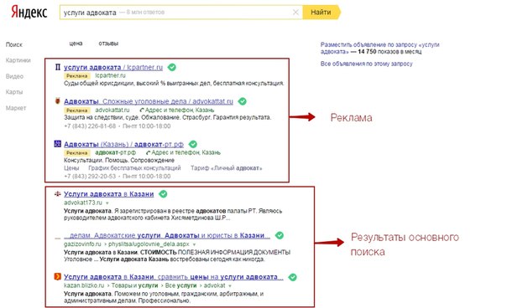Screen dimensions: 507x308
Task: Open ad link услуги адвоката / lcpartner.ru
Action: [x=113, y=67]
